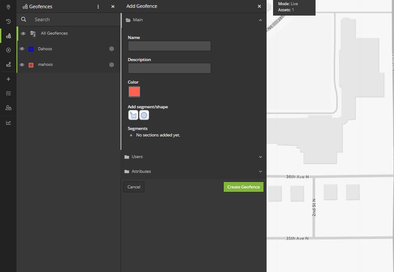Toggle visibility of mahoos geofence
This screenshot has width=394, height=272.
pos(23,64)
